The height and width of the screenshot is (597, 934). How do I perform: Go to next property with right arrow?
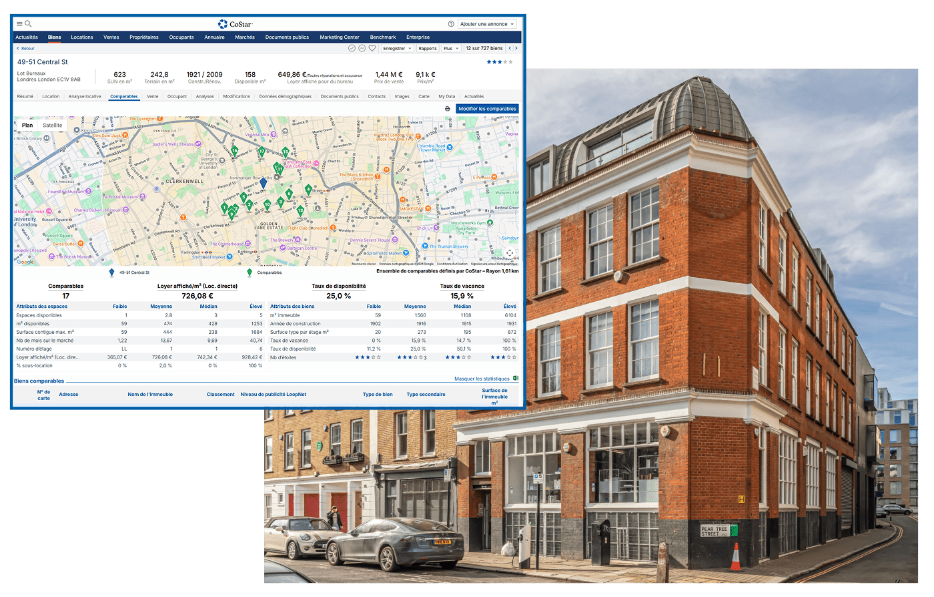(516, 48)
